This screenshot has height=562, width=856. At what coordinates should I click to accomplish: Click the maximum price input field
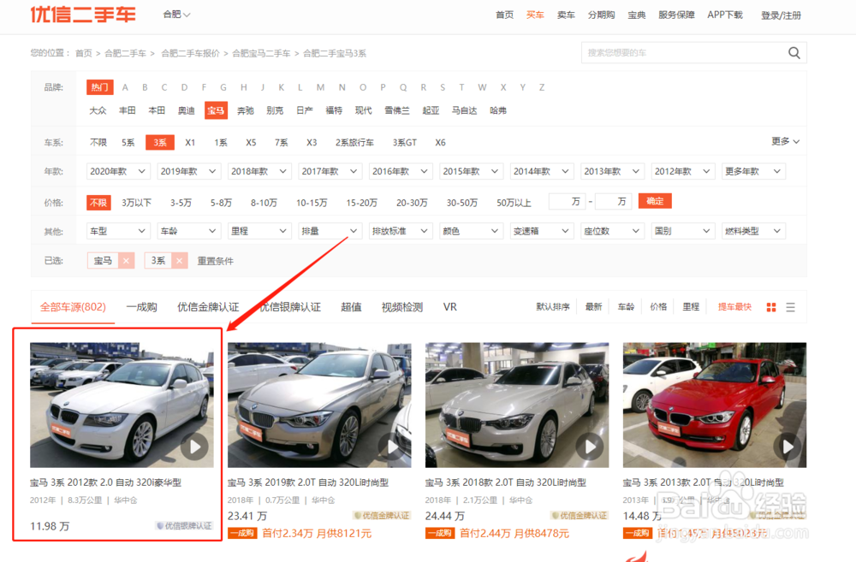(613, 201)
